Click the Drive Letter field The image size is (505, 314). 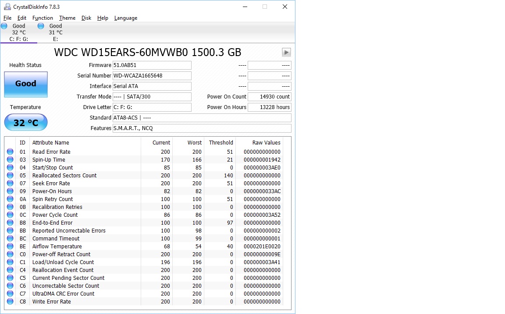[x=152, y=107]
